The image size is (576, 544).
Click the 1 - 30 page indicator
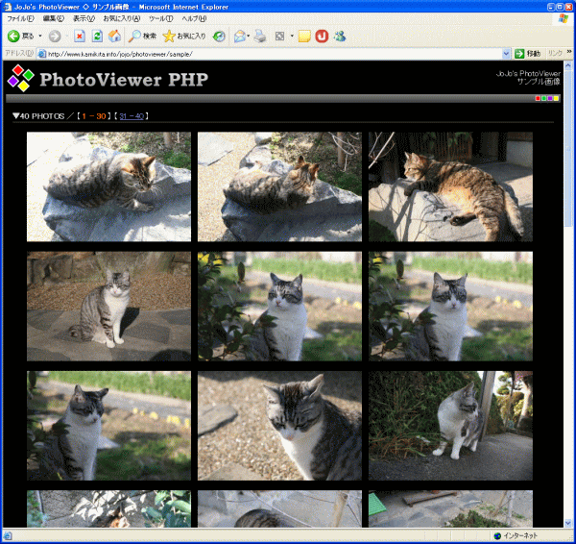coord(94,116)
